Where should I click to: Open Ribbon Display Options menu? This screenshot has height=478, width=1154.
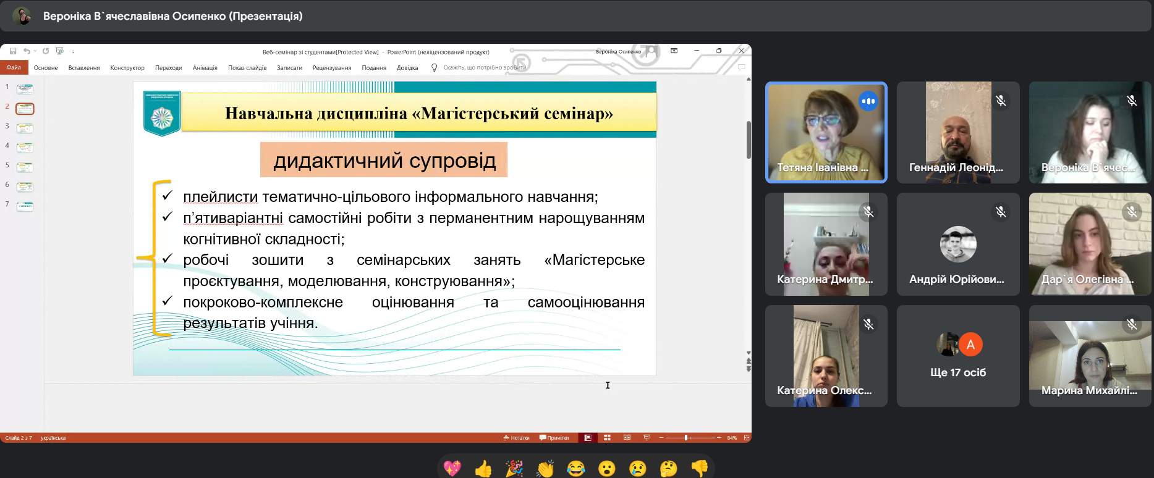[x=674, y=51]
